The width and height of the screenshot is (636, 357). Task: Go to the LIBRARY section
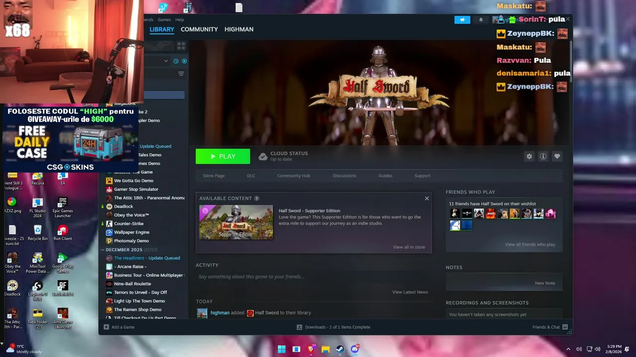162,29
